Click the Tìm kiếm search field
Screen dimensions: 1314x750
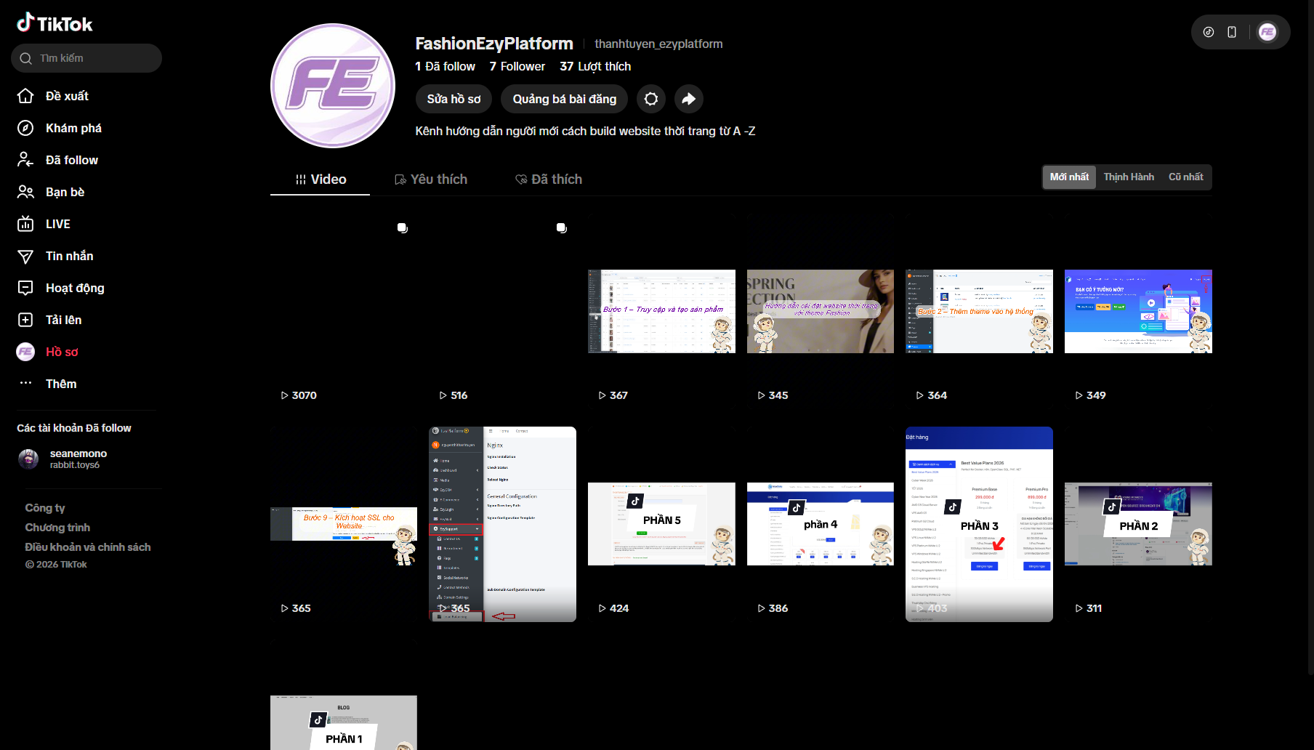[86, 58]
